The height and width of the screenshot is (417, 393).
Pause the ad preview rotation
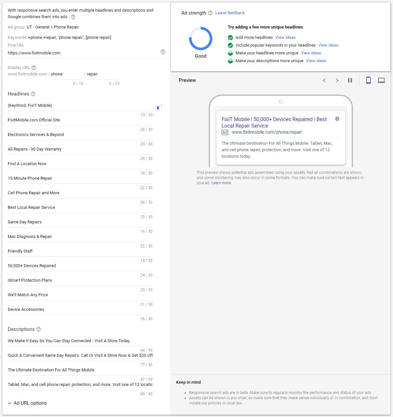[x=350, y=80]
